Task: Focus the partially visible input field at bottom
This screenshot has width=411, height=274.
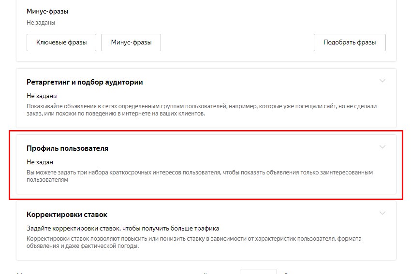Action: (x=258, y=272)
